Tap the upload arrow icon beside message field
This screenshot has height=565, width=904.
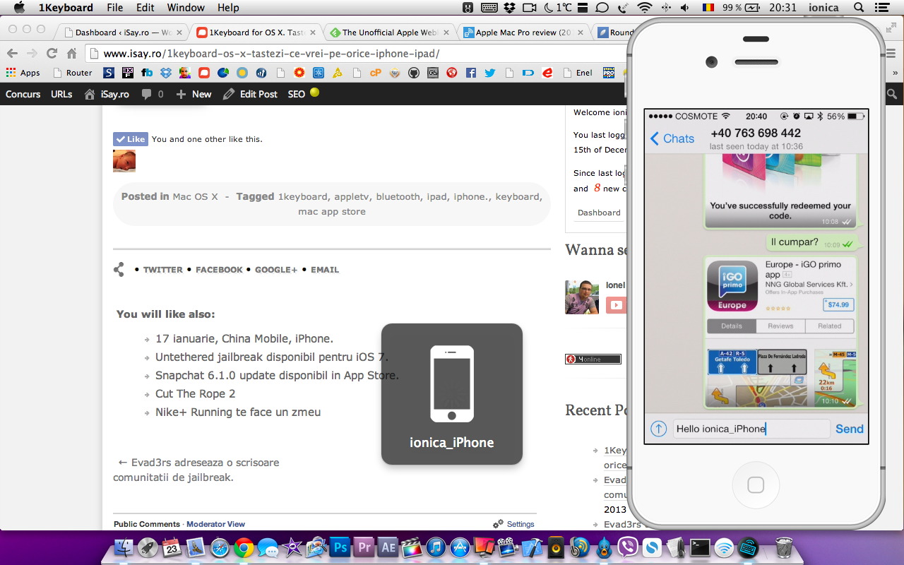(658, 429)
